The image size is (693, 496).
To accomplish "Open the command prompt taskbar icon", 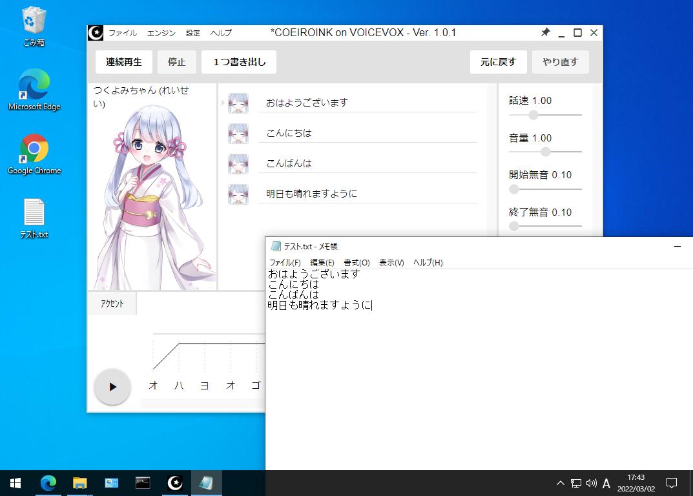I will (x=143, y=483).
